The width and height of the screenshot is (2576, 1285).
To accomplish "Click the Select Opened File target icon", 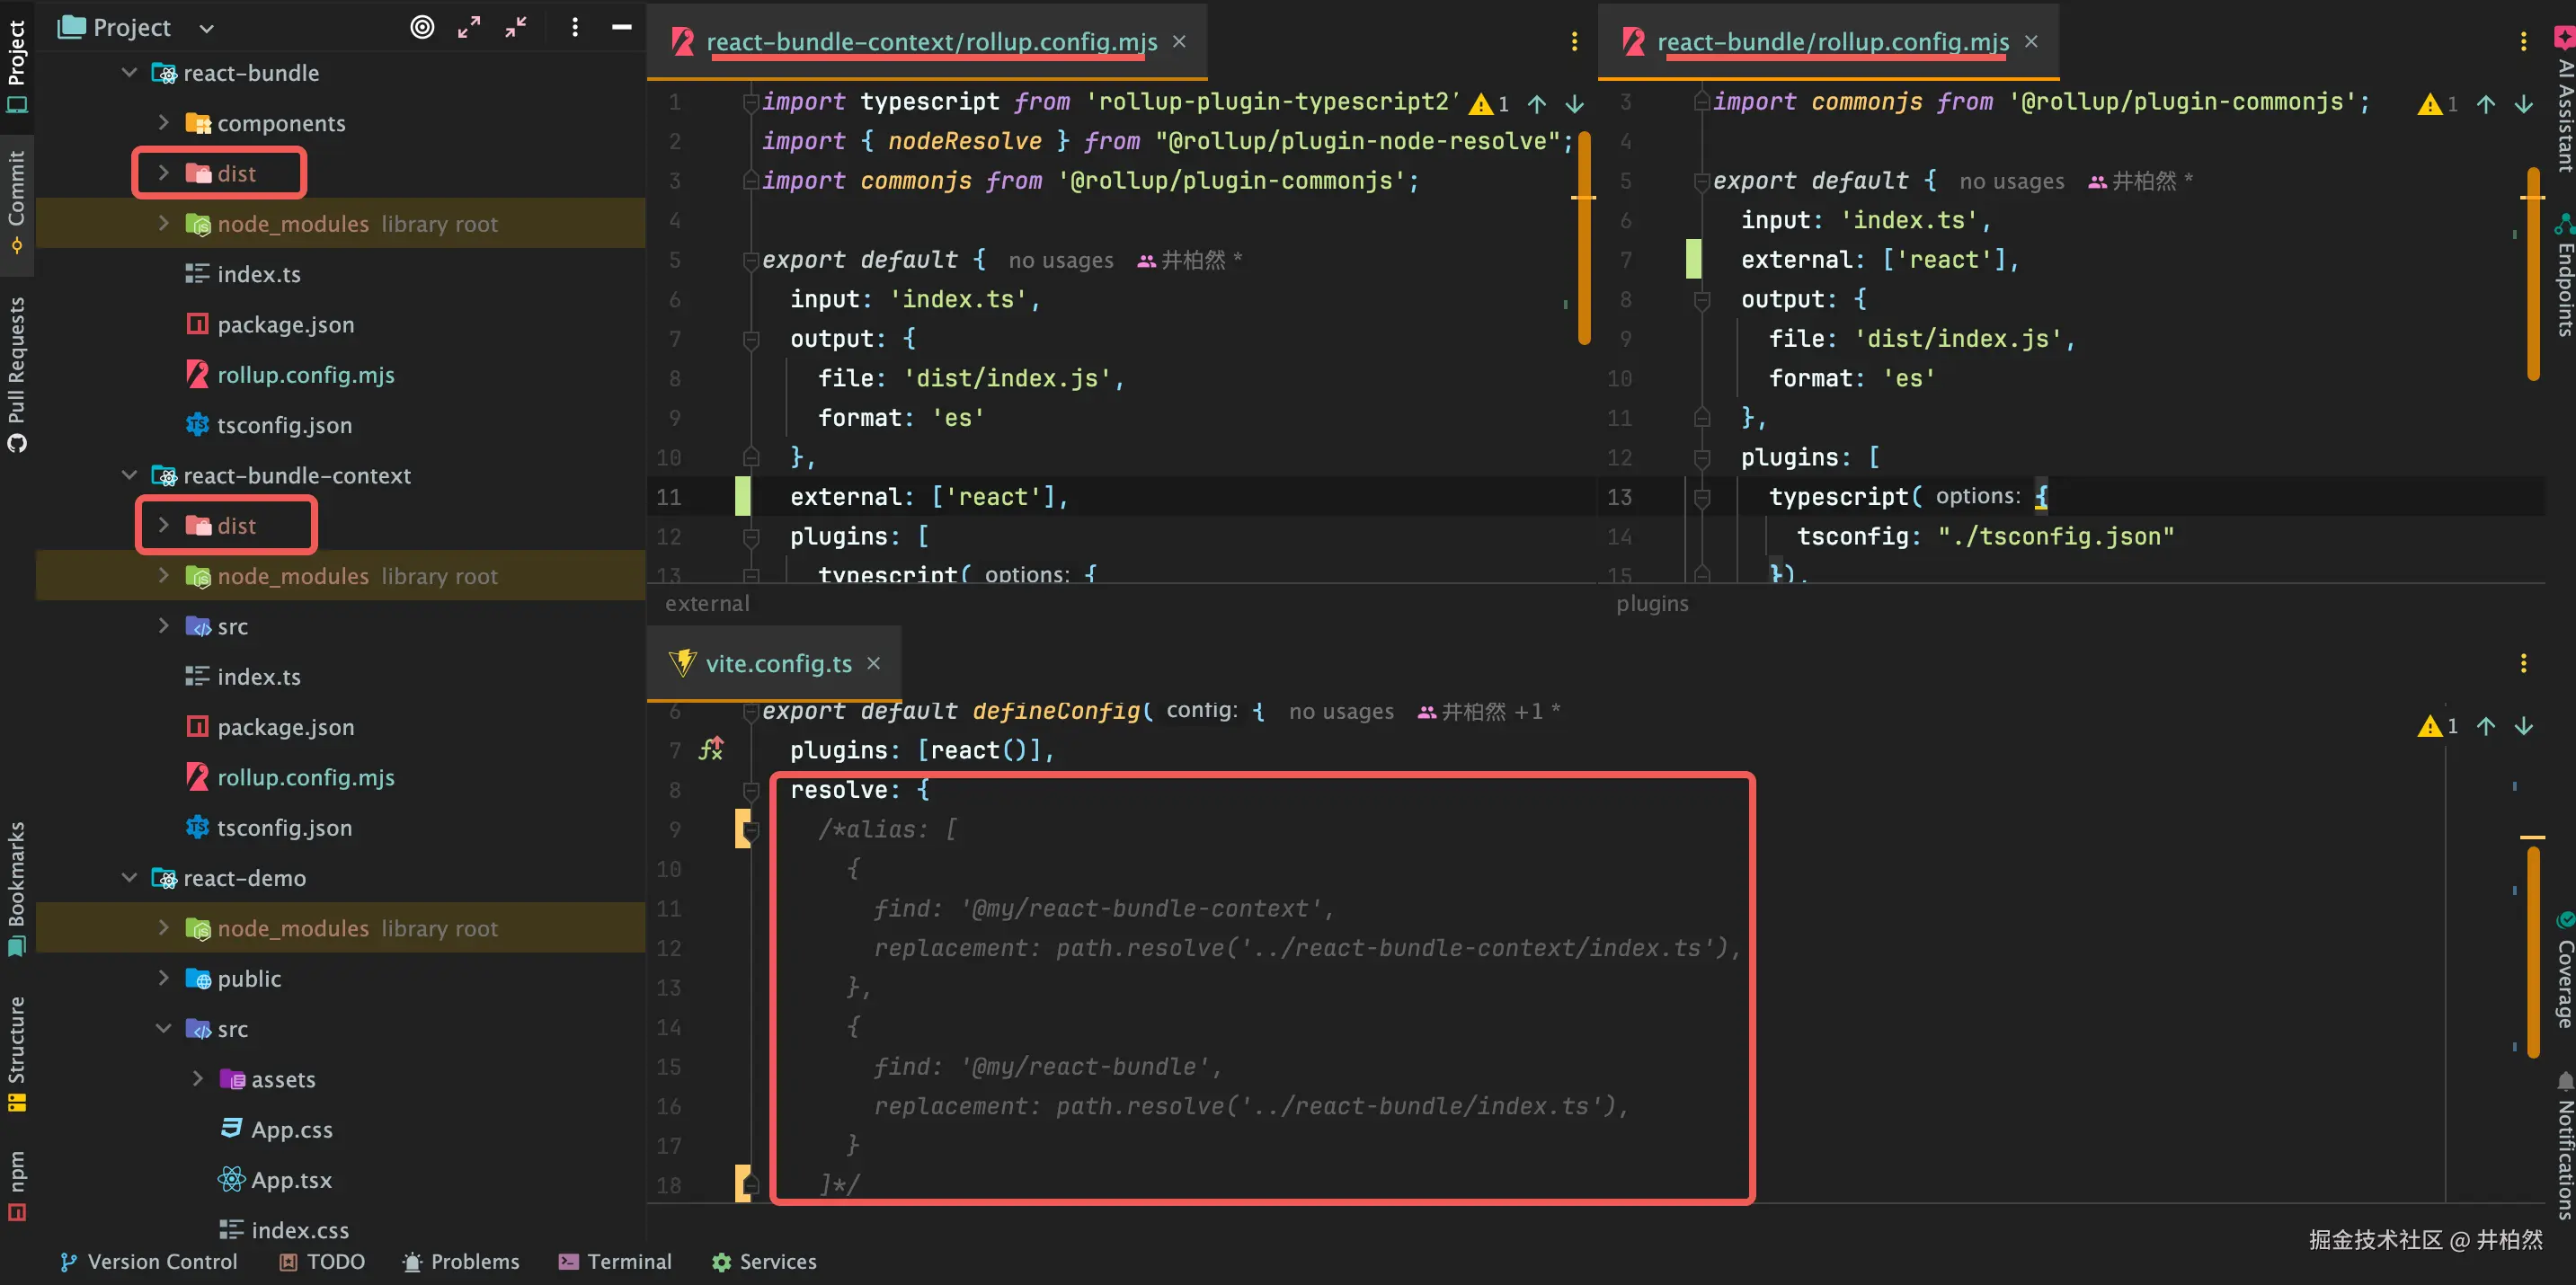I will click(x=422, y=27).
